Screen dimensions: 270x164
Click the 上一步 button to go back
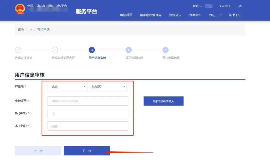tap(38, 151)
